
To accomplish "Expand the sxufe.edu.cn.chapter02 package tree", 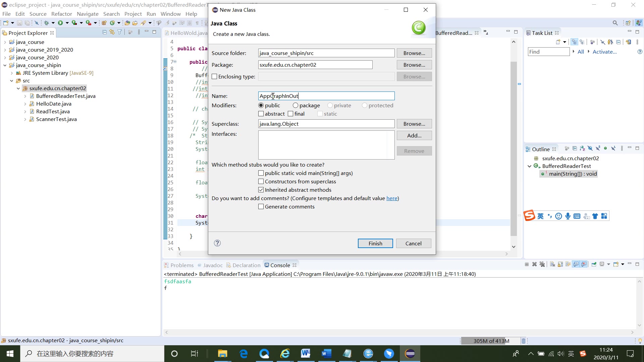I will click(18, 88).
